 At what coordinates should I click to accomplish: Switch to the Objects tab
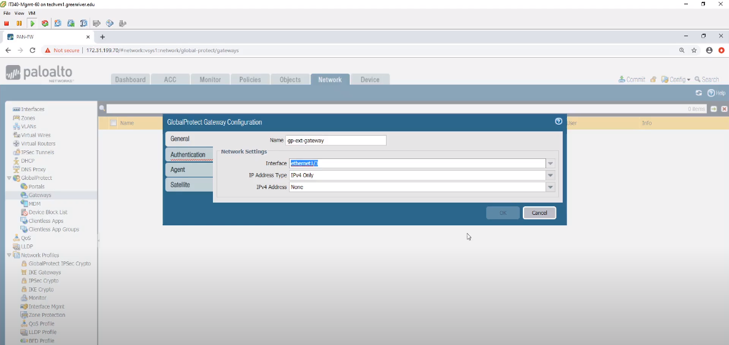click(290, 80)
